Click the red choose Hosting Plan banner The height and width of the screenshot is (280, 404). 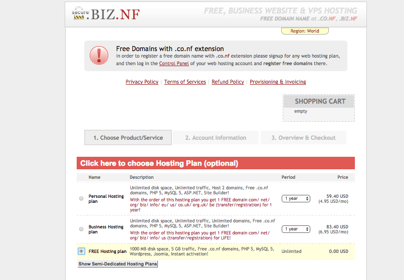[x=216, y=163]
